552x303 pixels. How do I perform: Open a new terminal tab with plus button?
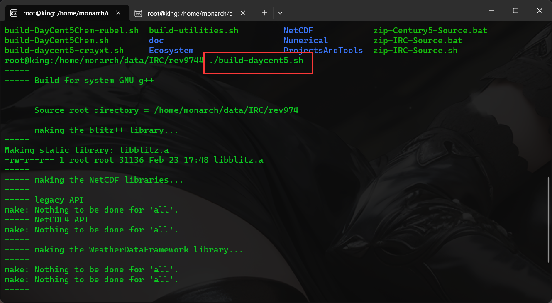click(264, 13)
